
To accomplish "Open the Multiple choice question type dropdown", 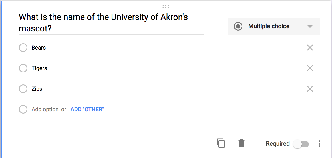I will click(274, 26).
